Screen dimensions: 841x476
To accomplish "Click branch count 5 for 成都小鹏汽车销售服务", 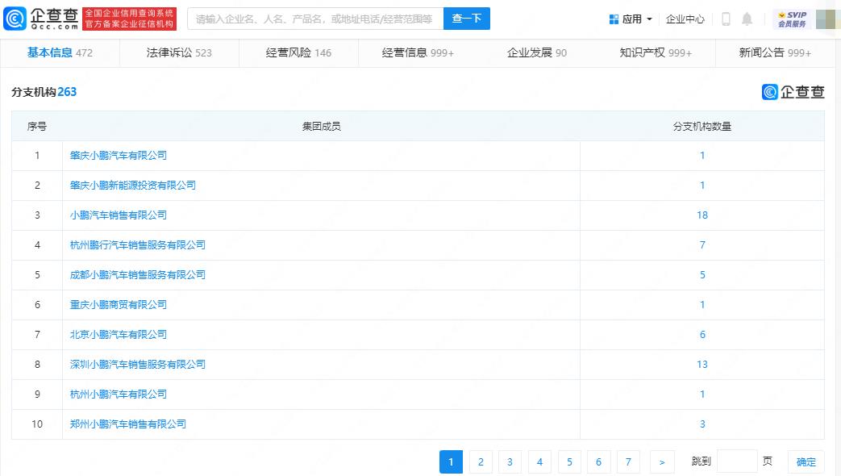I will (x=702, y=275).
